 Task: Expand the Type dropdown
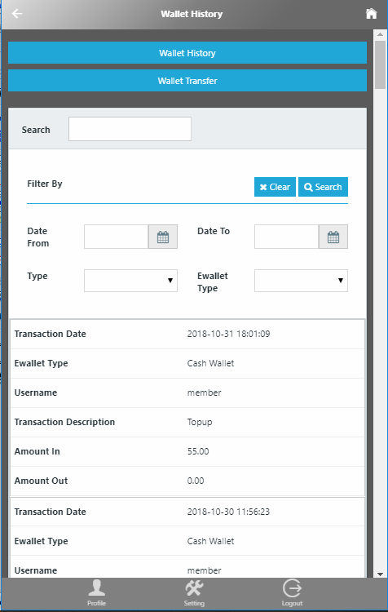pos(130,281)
